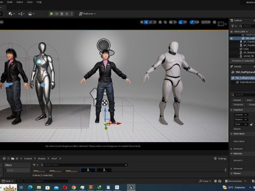Toggle world/local coordinate space globe icon
The image size is (255, 191).
pyautogui.click(x=160, y=22)
